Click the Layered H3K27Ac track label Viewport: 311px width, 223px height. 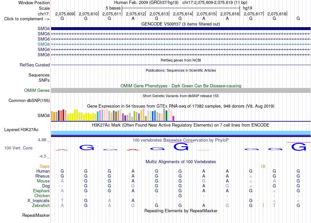[21, 130]
